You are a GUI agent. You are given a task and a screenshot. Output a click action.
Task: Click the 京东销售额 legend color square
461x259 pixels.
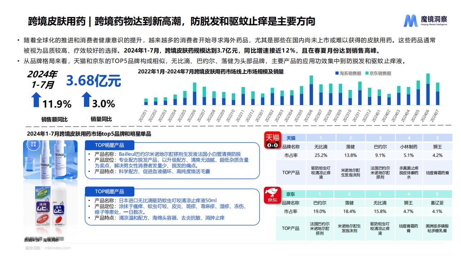(x=367, y=73)
